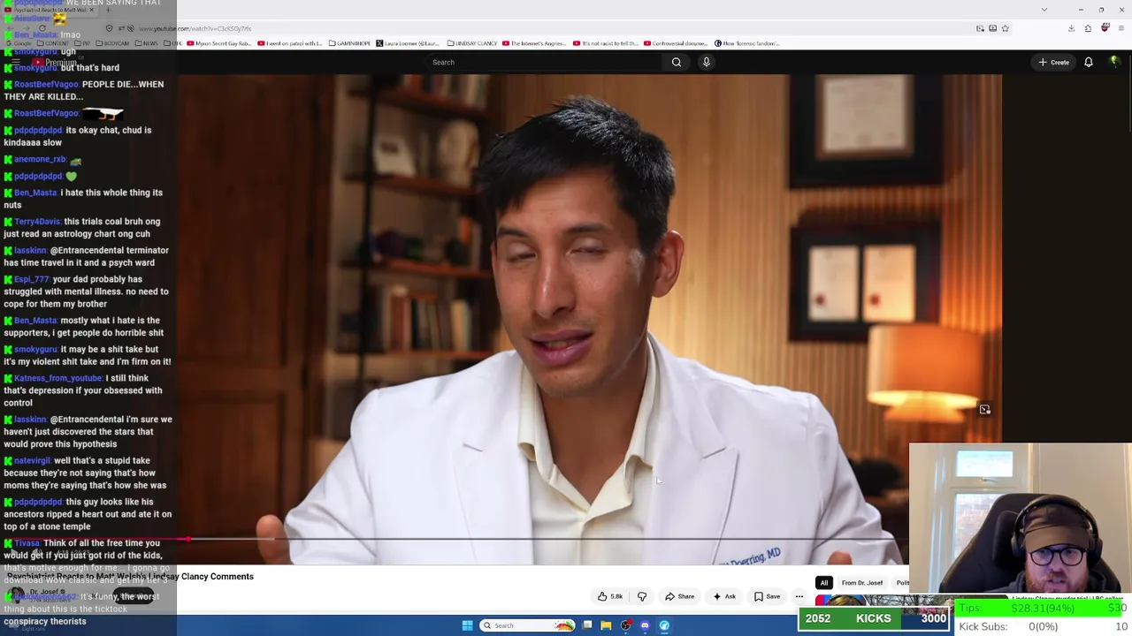Open GAMINGHOPE bookmarks folder
The height and width of the screenshot is (636, 1132).
click(350, 43)
